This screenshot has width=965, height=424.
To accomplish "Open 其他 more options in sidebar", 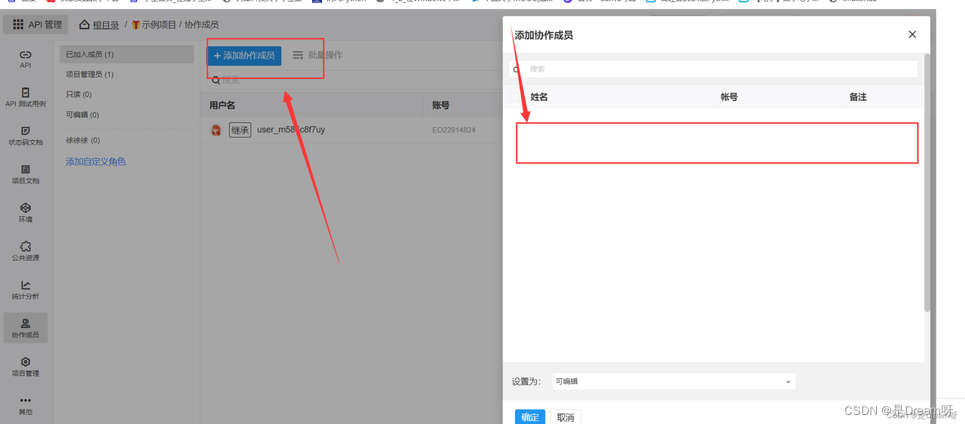I will tap(26, 405).
